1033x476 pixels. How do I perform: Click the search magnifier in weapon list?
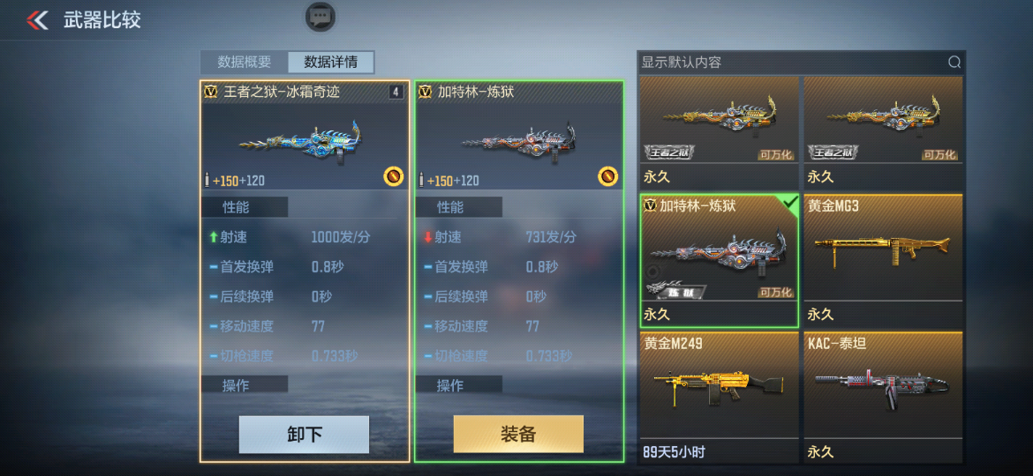click(x=954, y=63)
